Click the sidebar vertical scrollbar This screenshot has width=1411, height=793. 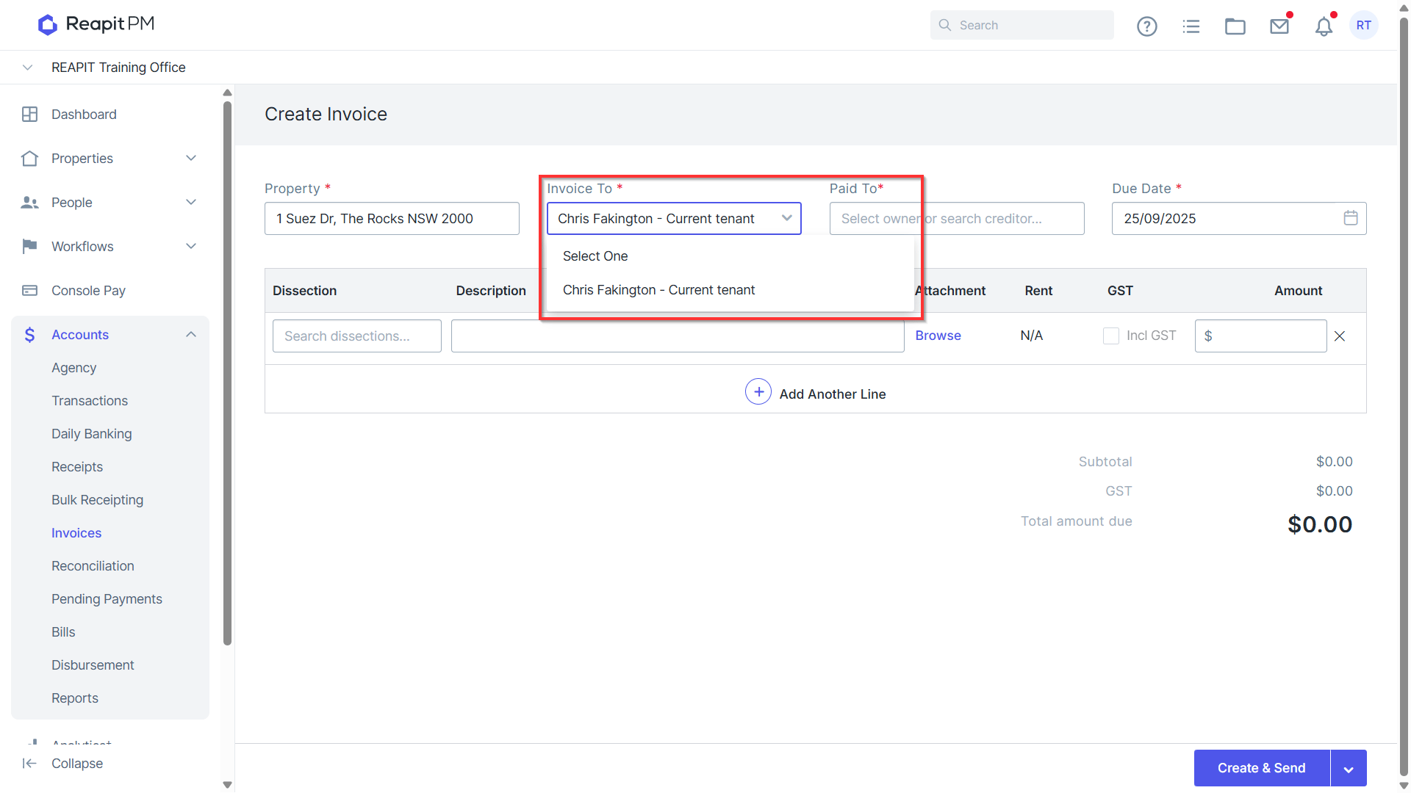227,374
